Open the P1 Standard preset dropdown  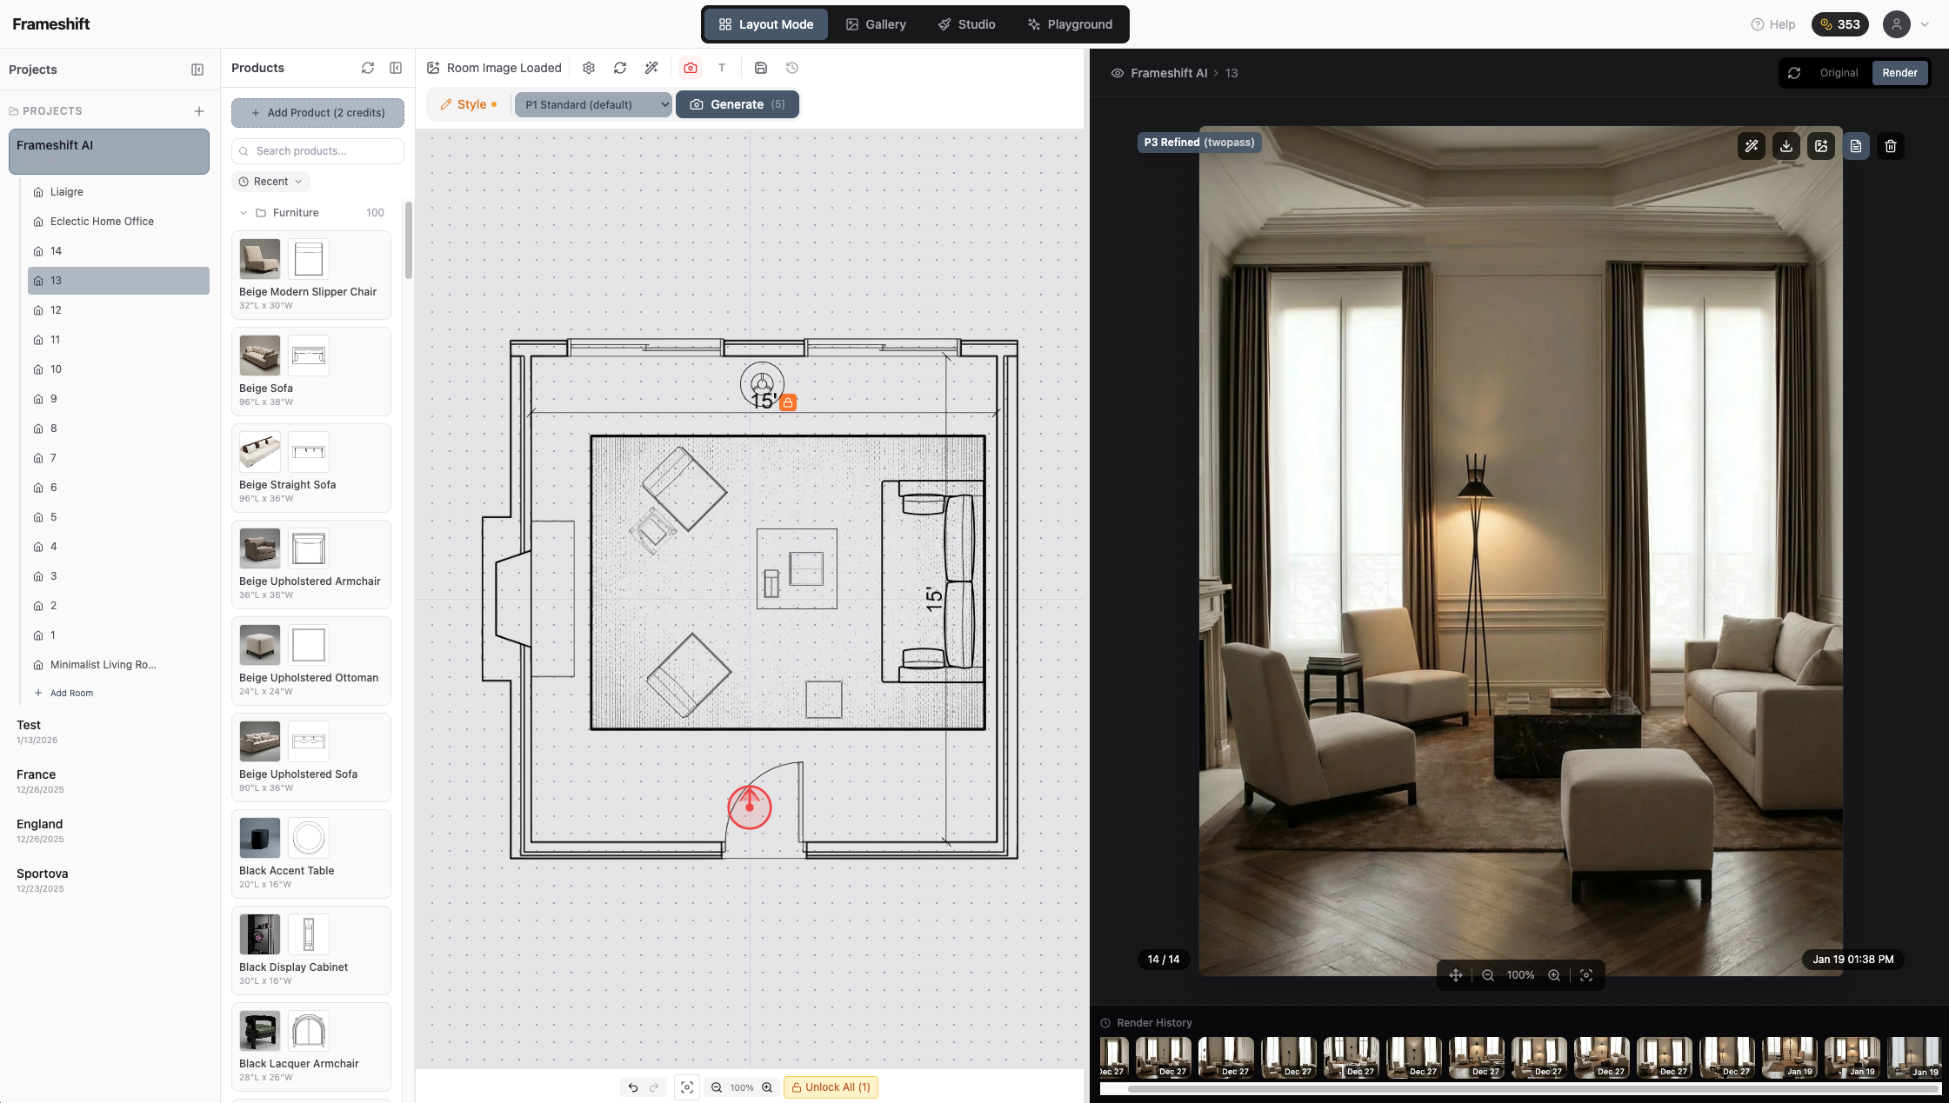point(593,104)
